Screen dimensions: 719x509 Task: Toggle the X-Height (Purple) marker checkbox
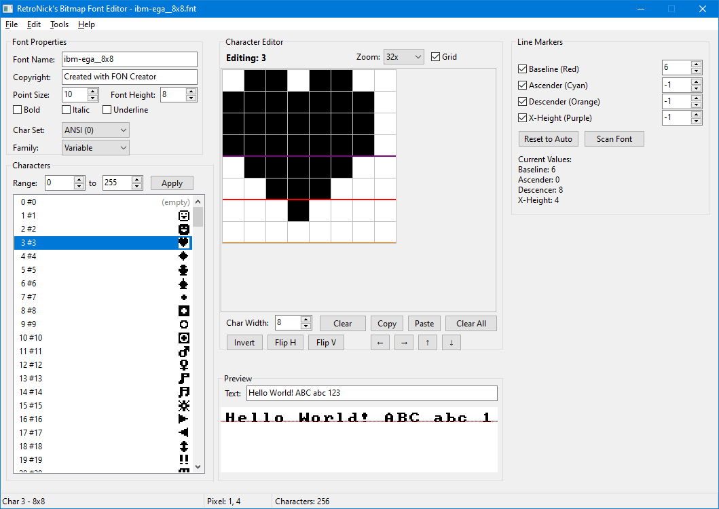click(522, 118)
